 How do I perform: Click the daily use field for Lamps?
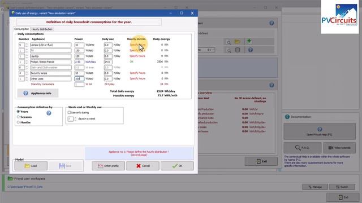[x=108, y=45]
